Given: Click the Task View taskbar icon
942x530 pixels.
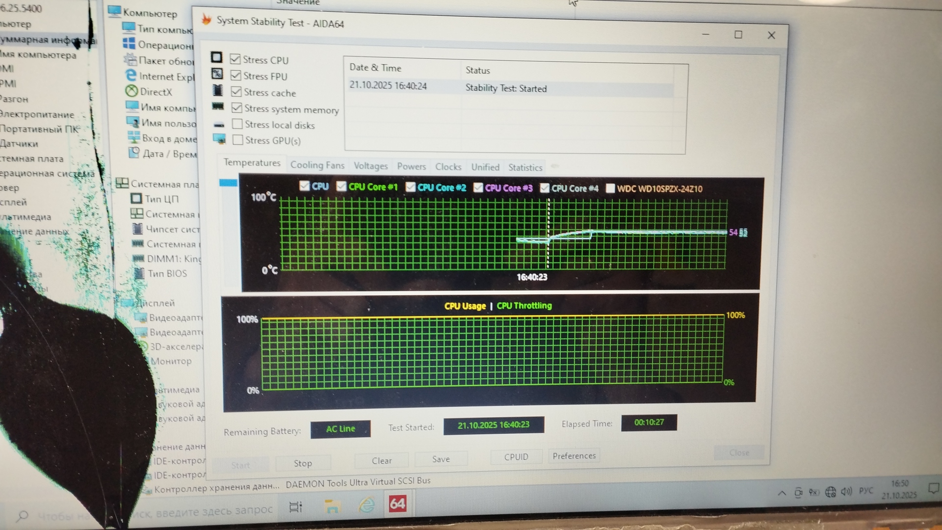Looking at the screenshot, I should 295,507.
